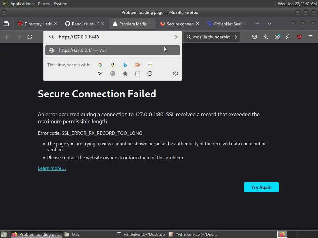Search this time with DuckDuckGo

coord(137,65)
